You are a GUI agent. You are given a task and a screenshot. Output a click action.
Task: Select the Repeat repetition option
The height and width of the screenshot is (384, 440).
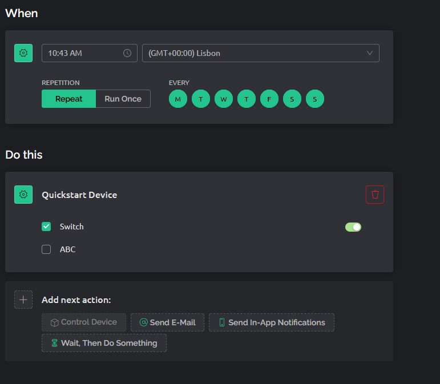(x=68, y=99)
